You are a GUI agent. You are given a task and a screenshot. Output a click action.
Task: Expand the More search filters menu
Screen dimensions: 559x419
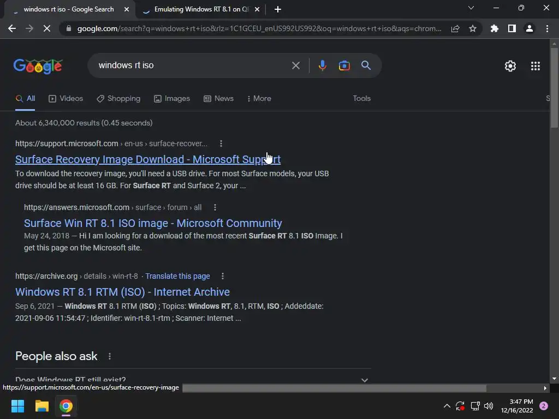[259, 99]
